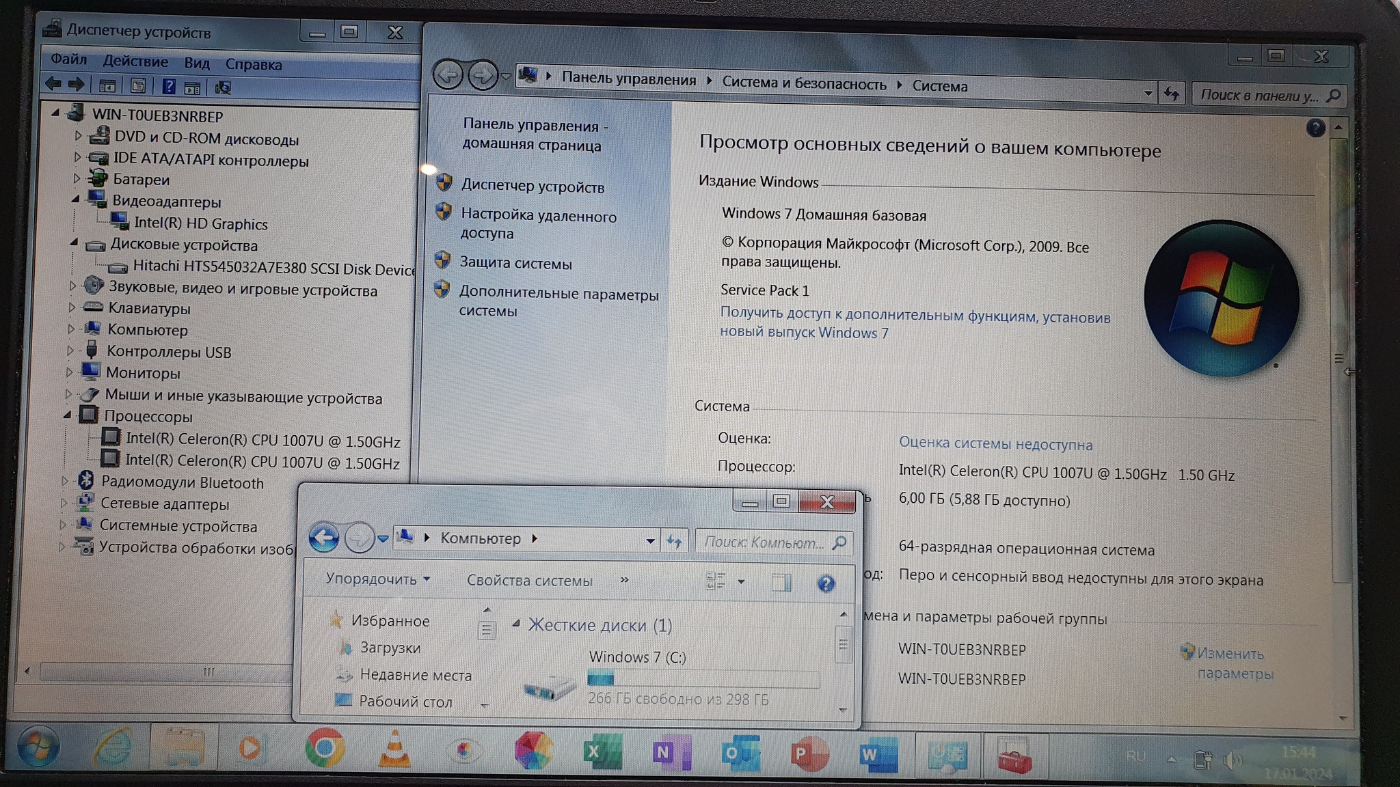Click the back arrow icon in Device Manager toolbar

point(53,85)
